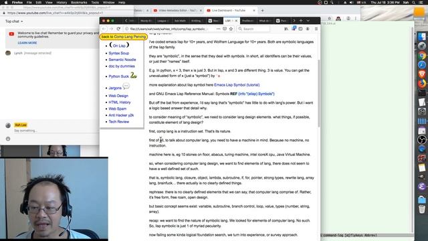Open Emacs from the Dock
The image size is (428, 241).
tap(422, 186)
